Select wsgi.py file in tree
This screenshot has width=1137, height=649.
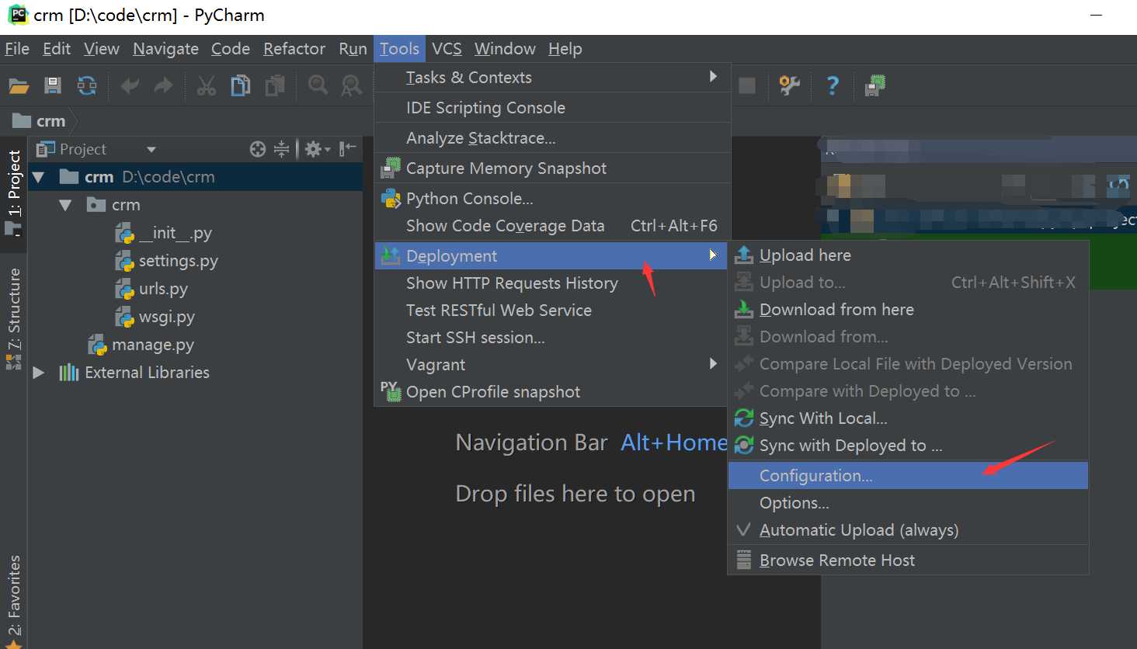click(155, 317)
